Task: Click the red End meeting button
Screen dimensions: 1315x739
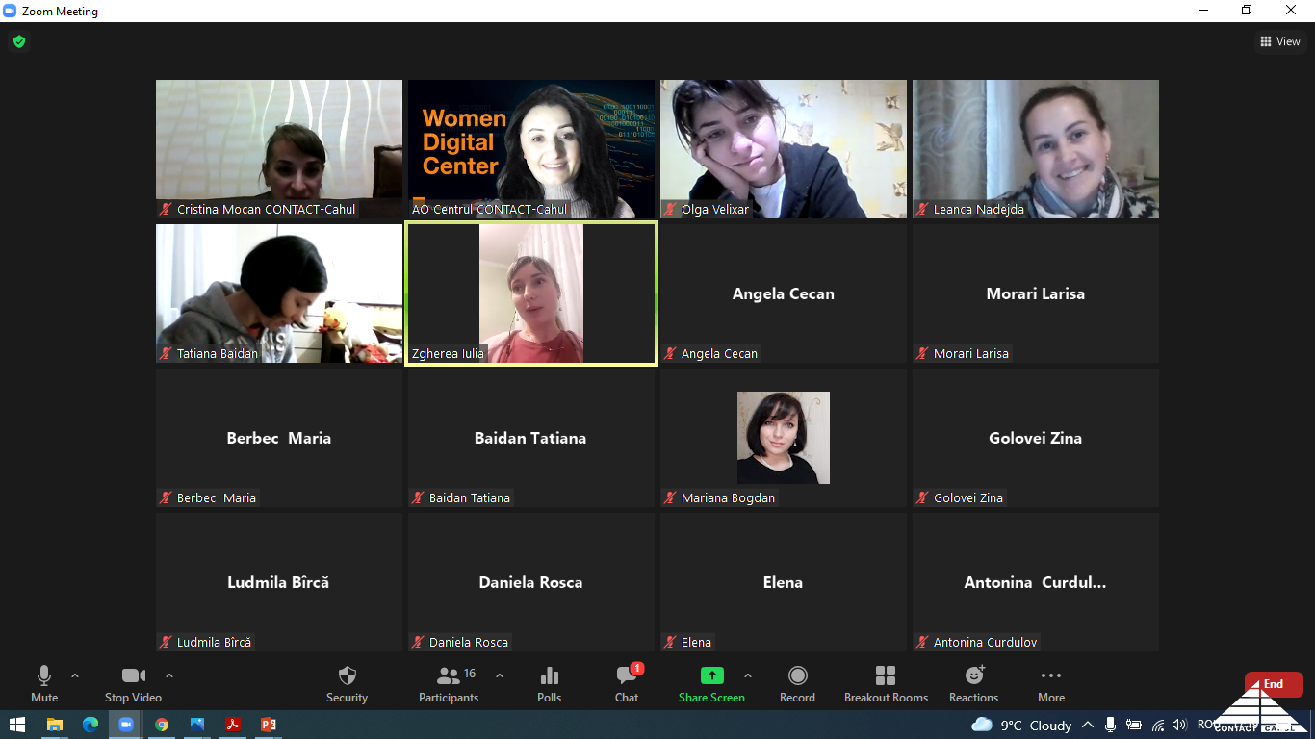Action: click(x=1273, y=684)
